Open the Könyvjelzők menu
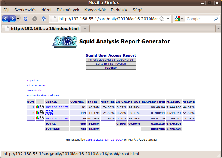The image size is (222, 158). [x=95, y=10]
